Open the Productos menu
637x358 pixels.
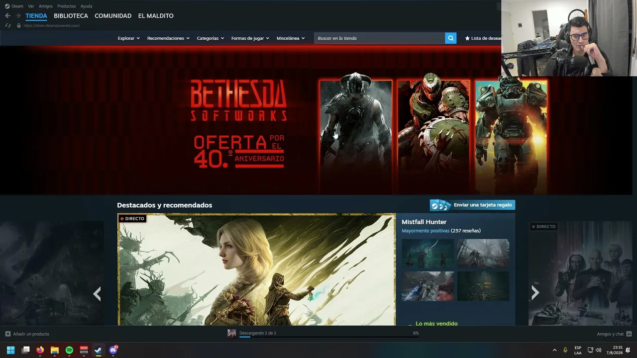(x=67, y=6)
